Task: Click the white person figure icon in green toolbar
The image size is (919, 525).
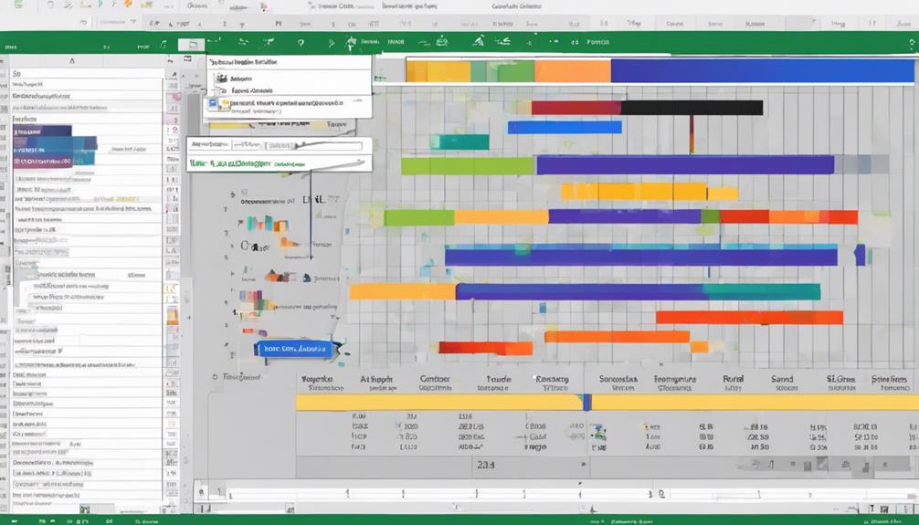Action: (x=351, y=43)
